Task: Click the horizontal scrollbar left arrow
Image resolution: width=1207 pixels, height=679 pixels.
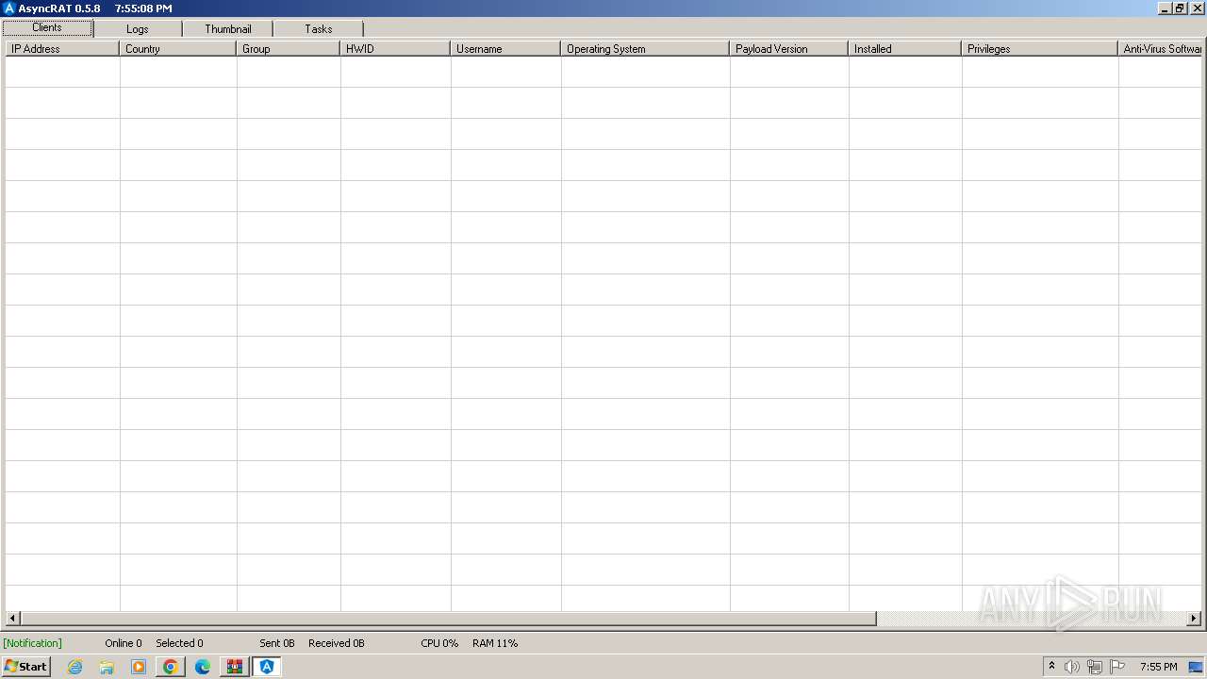Action: pyautogui.click(x=13, y=619)
